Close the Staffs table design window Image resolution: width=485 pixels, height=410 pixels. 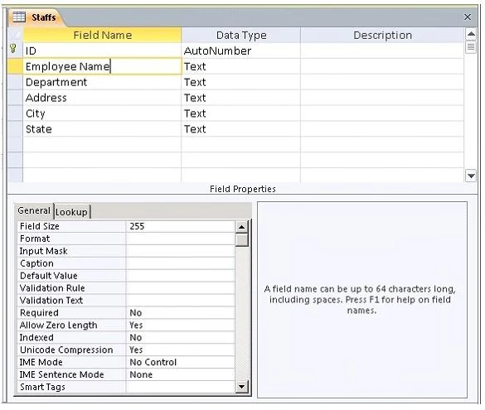click(468, 17)
